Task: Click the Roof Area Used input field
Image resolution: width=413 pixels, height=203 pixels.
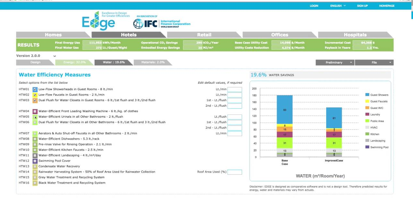Action: pyautogui.click(x=235, y=172)
